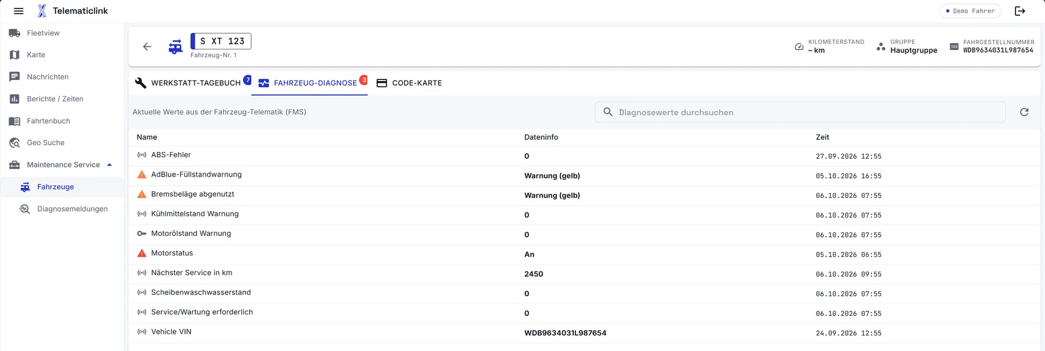Refresh the diagnosis values list
This screenshot has width=1045, height=351.
click(1024, 112)
